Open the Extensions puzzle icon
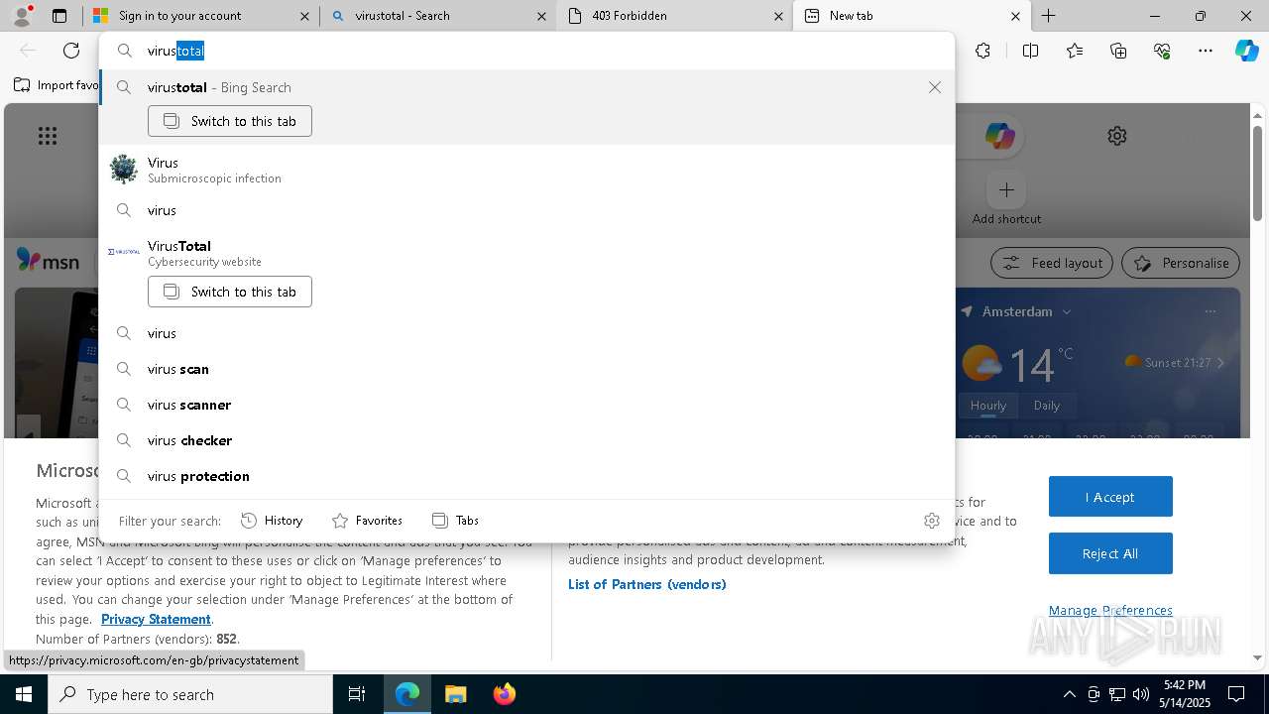 pyautogui.click(x=982, y=51)
